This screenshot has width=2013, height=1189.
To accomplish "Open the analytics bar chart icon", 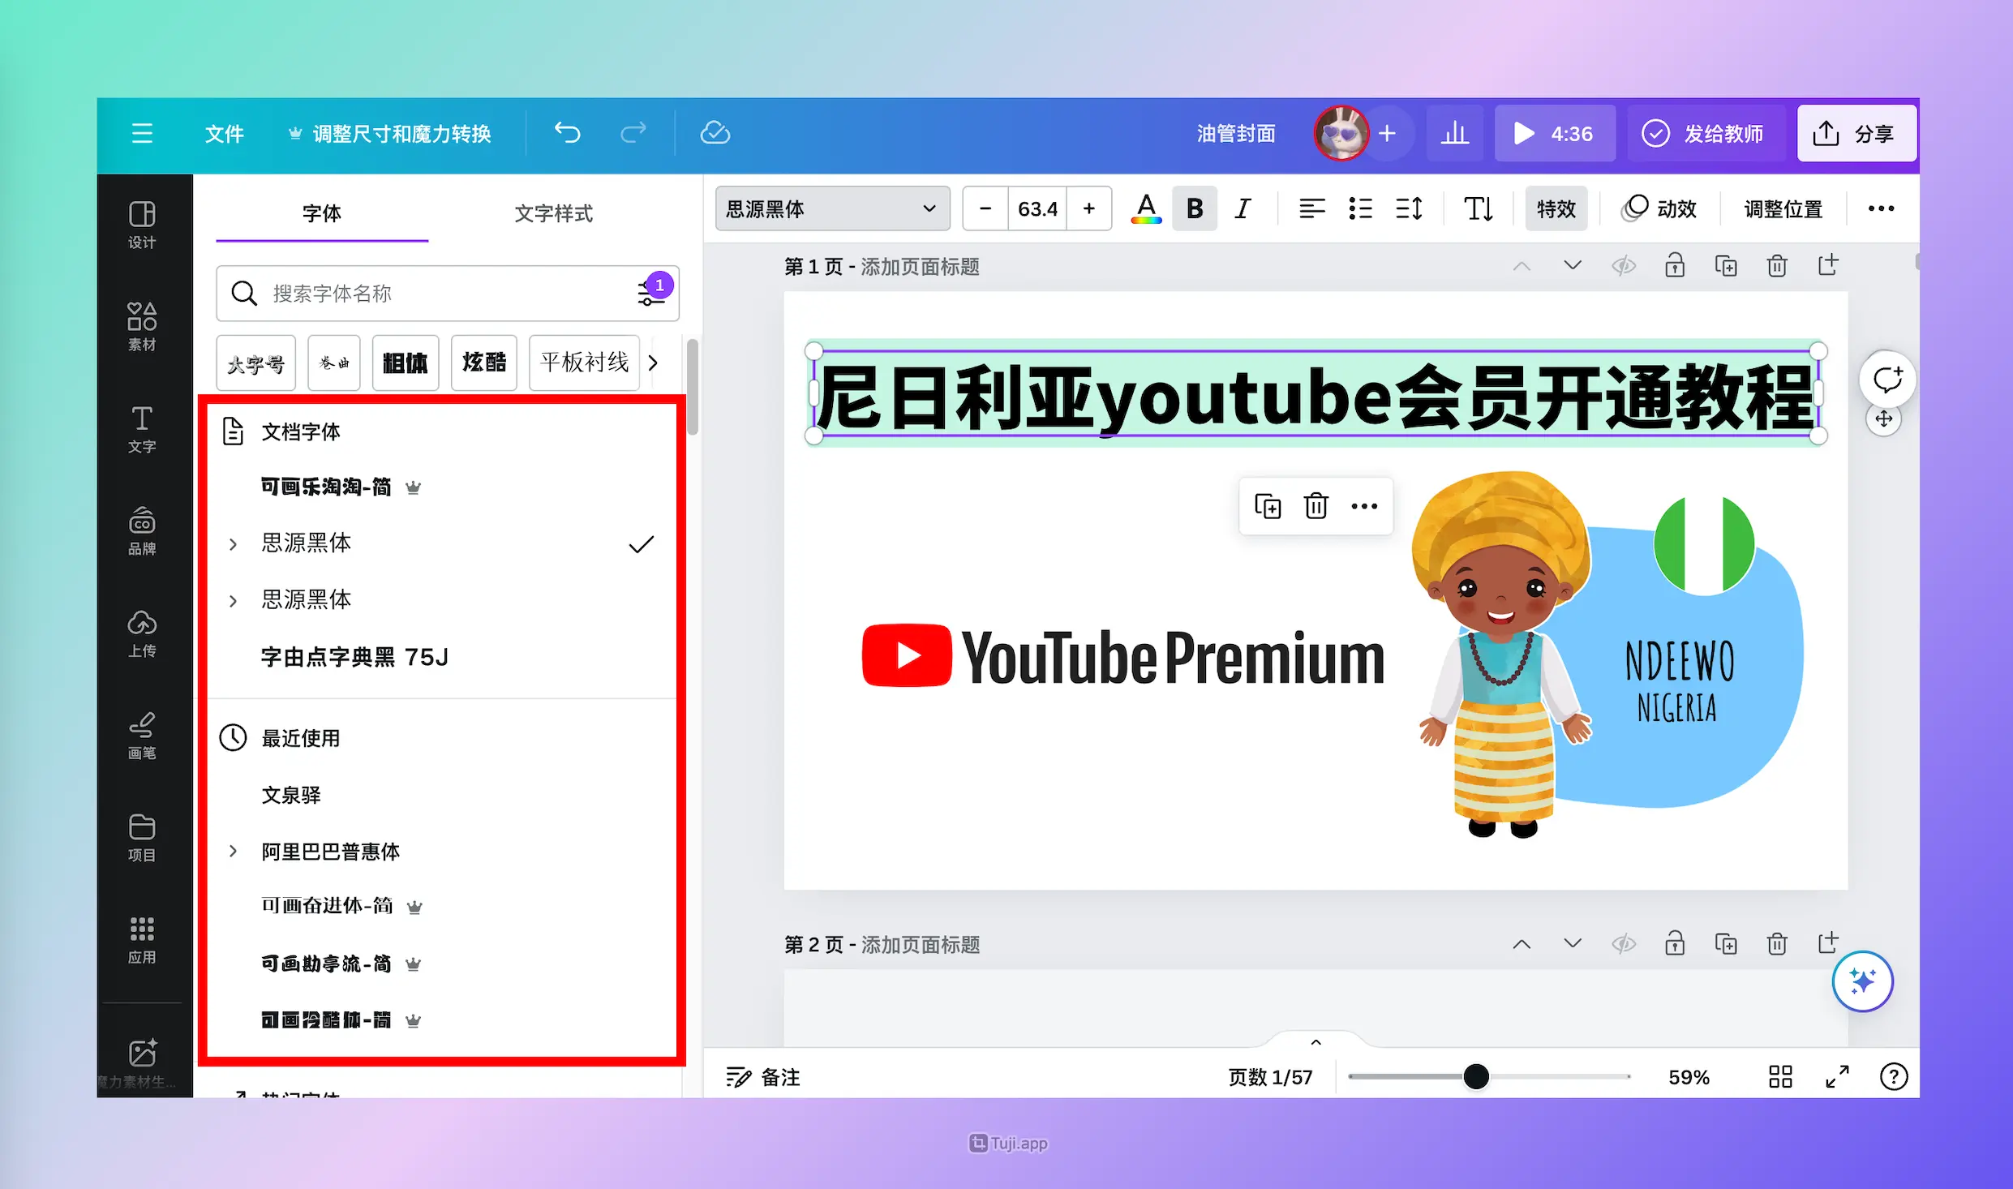I will click(1455, 133).
